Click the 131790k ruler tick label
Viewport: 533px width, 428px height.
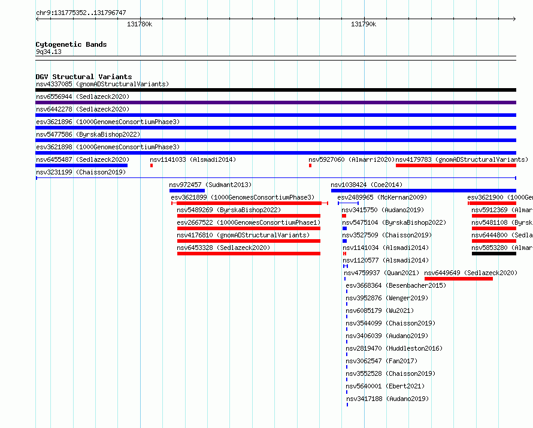click(x=364, y=24)
